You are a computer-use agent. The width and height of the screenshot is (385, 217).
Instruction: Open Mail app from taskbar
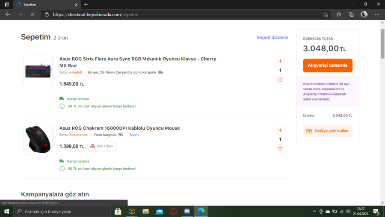[160, 211]
